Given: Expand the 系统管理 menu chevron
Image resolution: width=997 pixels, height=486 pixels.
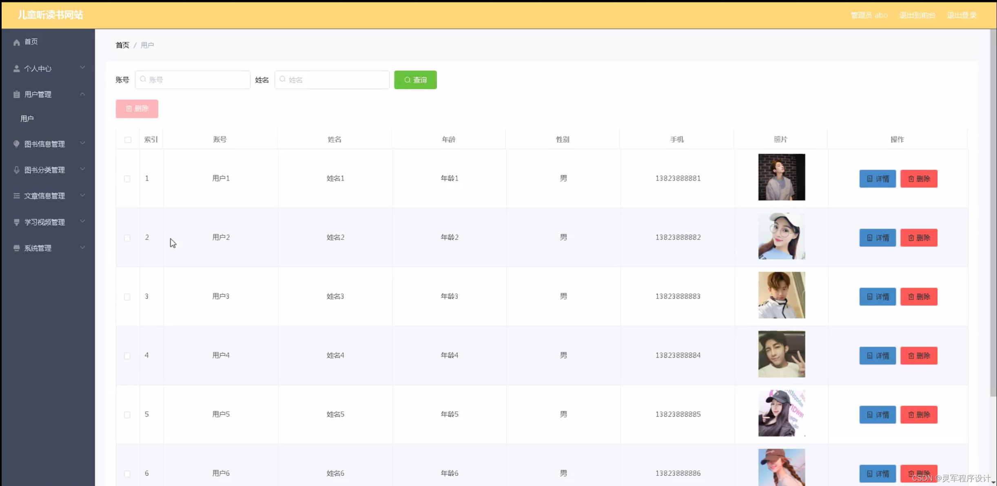Looking at the screenshot, I should tap(82, 247).
